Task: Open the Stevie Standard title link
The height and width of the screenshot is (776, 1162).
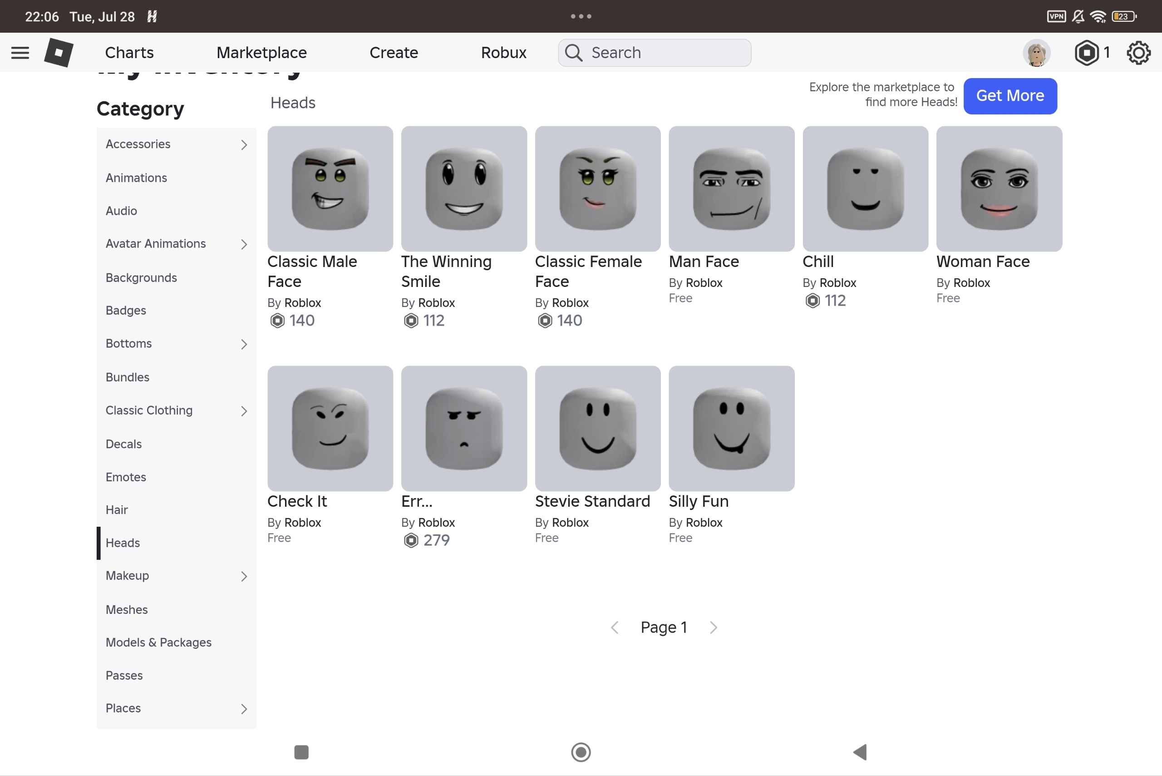Action: (593, 501)
